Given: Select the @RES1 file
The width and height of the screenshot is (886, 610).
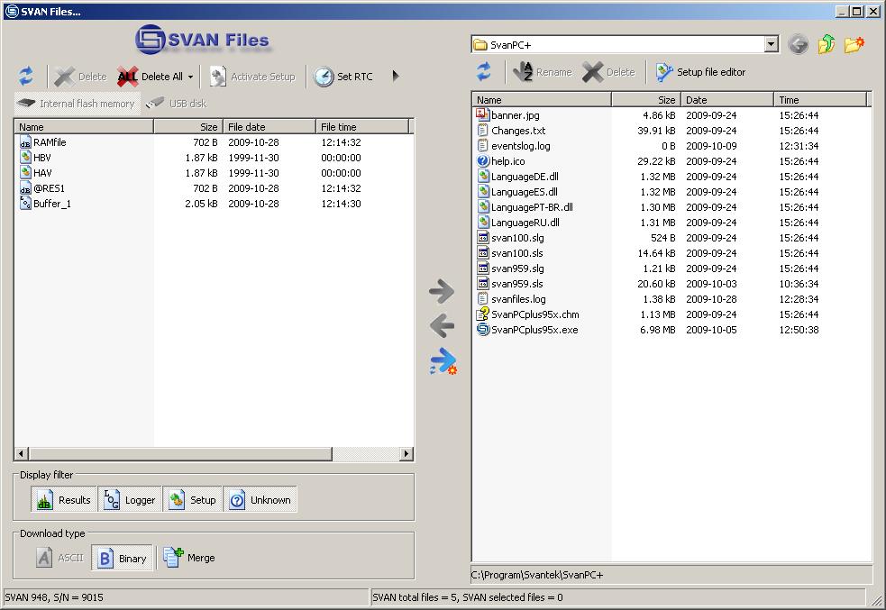Looking at the screenshot, I should click(42, 188).
